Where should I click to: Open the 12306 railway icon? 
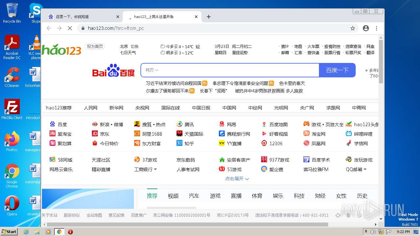[x=264, y=143]
